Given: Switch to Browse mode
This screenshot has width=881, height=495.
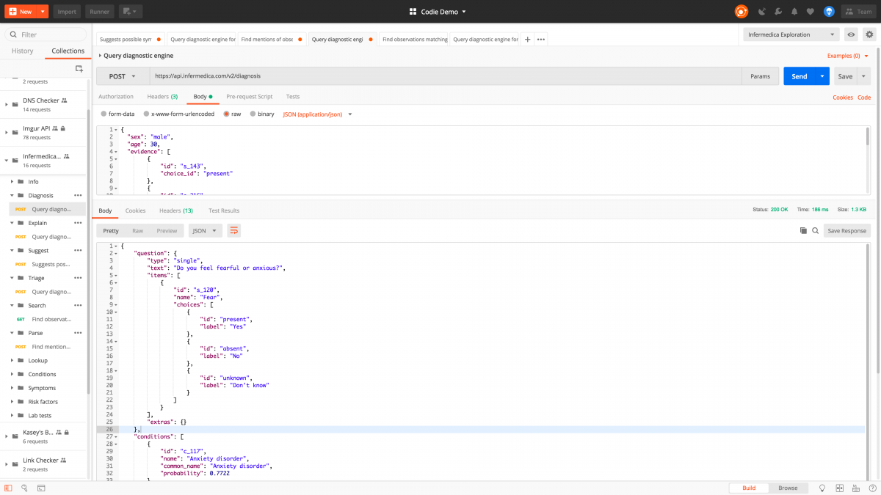Looking at the screenshot, I should point(788,488).
